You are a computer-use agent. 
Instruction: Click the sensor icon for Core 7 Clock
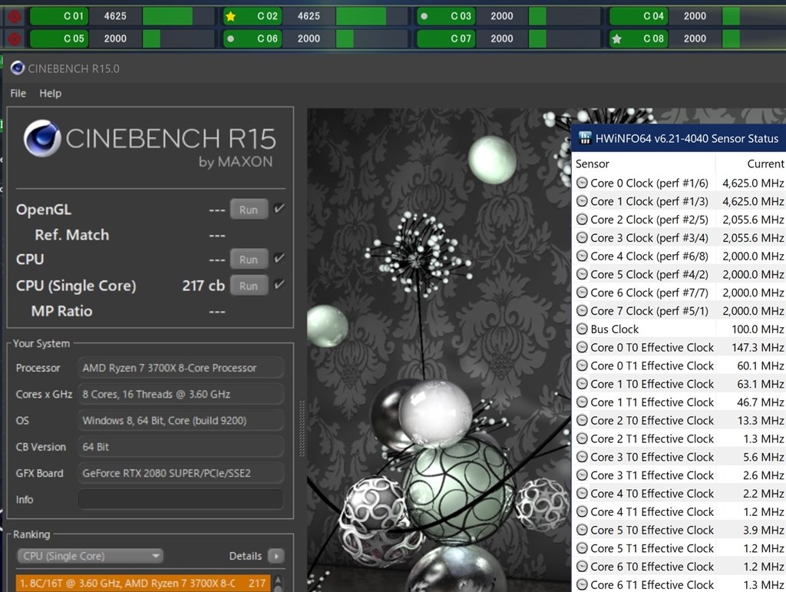click(x=582, y=311)
